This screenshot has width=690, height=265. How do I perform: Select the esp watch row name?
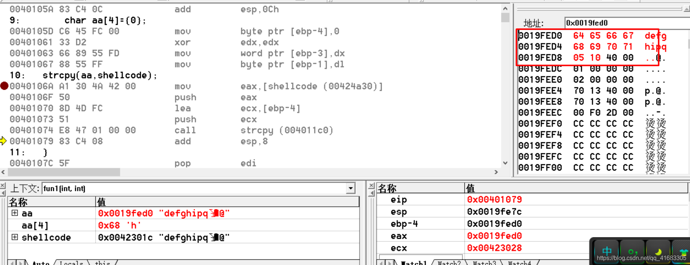pyautogui.click(x=399, y=211)
